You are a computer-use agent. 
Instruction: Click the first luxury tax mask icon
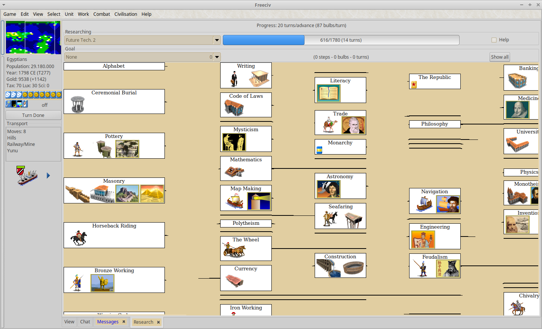(x=8, y=95)
